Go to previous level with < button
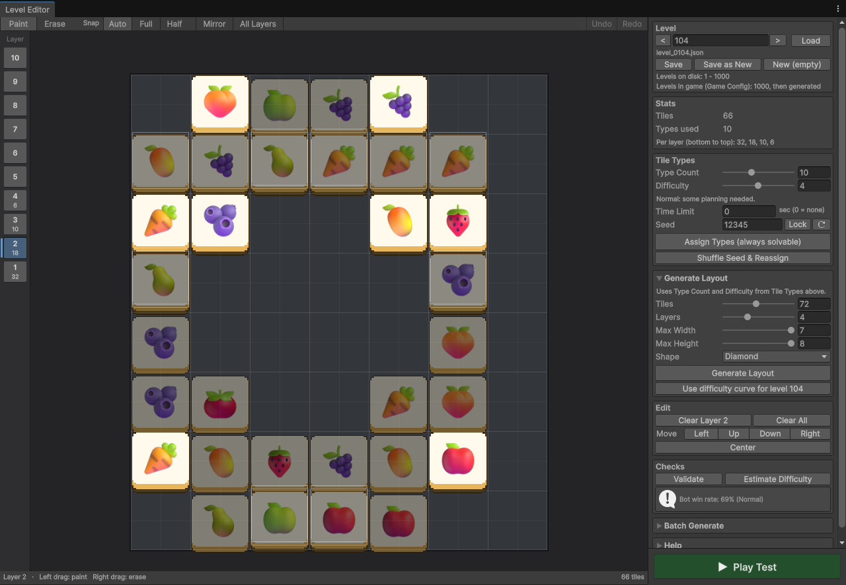The width and height of the screenshot is (846, 585). click(x=663, y=40)
